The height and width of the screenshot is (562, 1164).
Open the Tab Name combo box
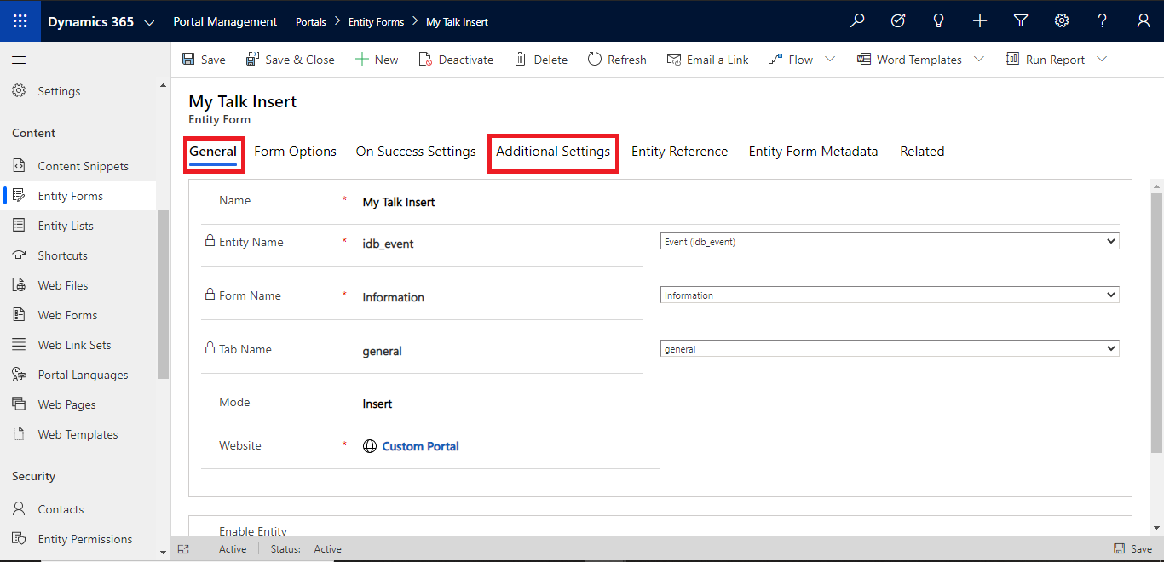(889, 347)
